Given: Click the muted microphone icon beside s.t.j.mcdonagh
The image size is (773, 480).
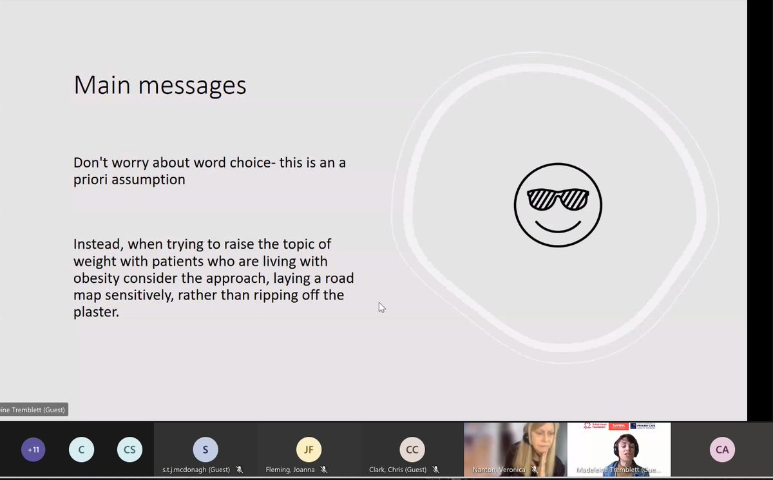Looking at the screenshot, I should (240, 470).
